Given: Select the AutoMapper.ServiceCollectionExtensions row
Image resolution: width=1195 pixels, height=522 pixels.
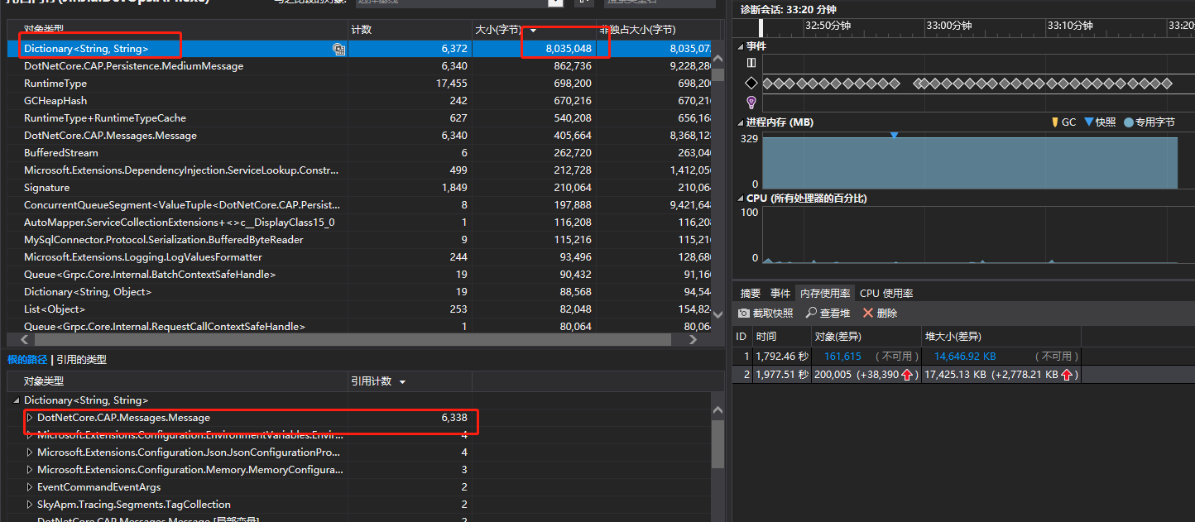Looking at the screenshot, I should pyautogui.click(x=360, y=223).
